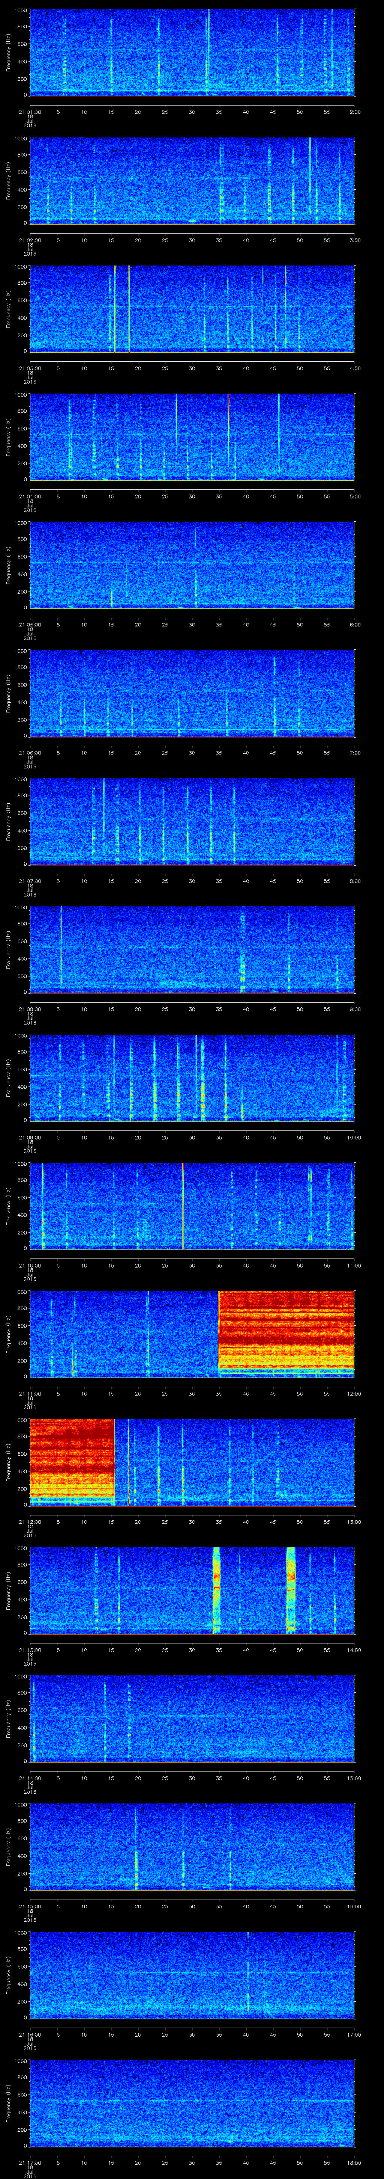
Task: Click the 21:16:00 start time label
Action: (x=30, y=2034)
